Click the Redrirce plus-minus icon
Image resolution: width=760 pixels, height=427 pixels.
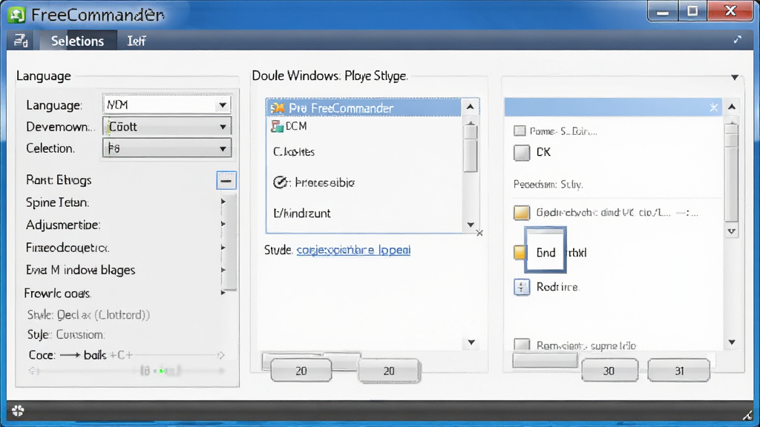coord(522,287)
